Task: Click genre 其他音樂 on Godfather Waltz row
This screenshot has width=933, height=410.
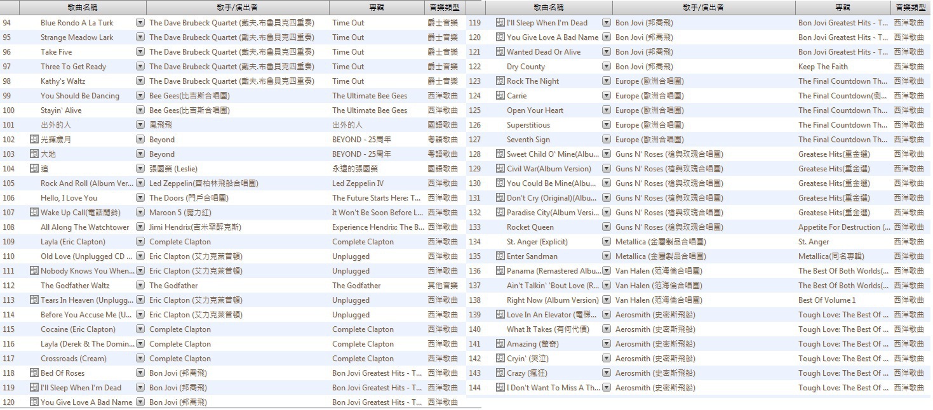Action: point(443,285)
